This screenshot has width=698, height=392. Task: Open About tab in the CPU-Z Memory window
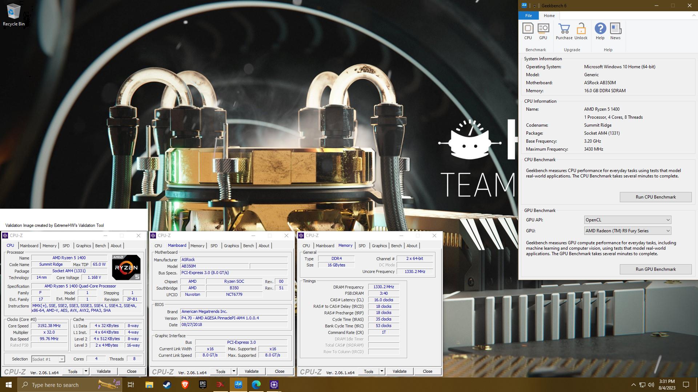tap(412, 246)
